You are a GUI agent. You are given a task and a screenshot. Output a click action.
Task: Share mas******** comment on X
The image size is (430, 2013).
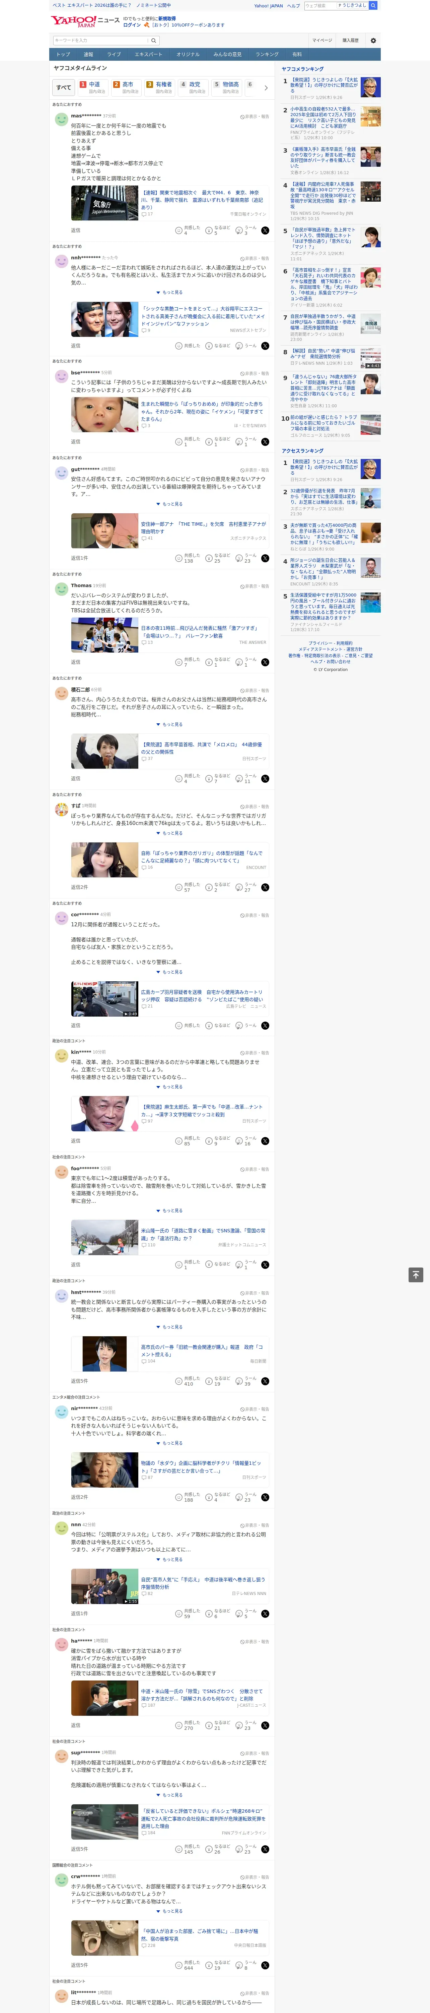(x=265, y=230)
